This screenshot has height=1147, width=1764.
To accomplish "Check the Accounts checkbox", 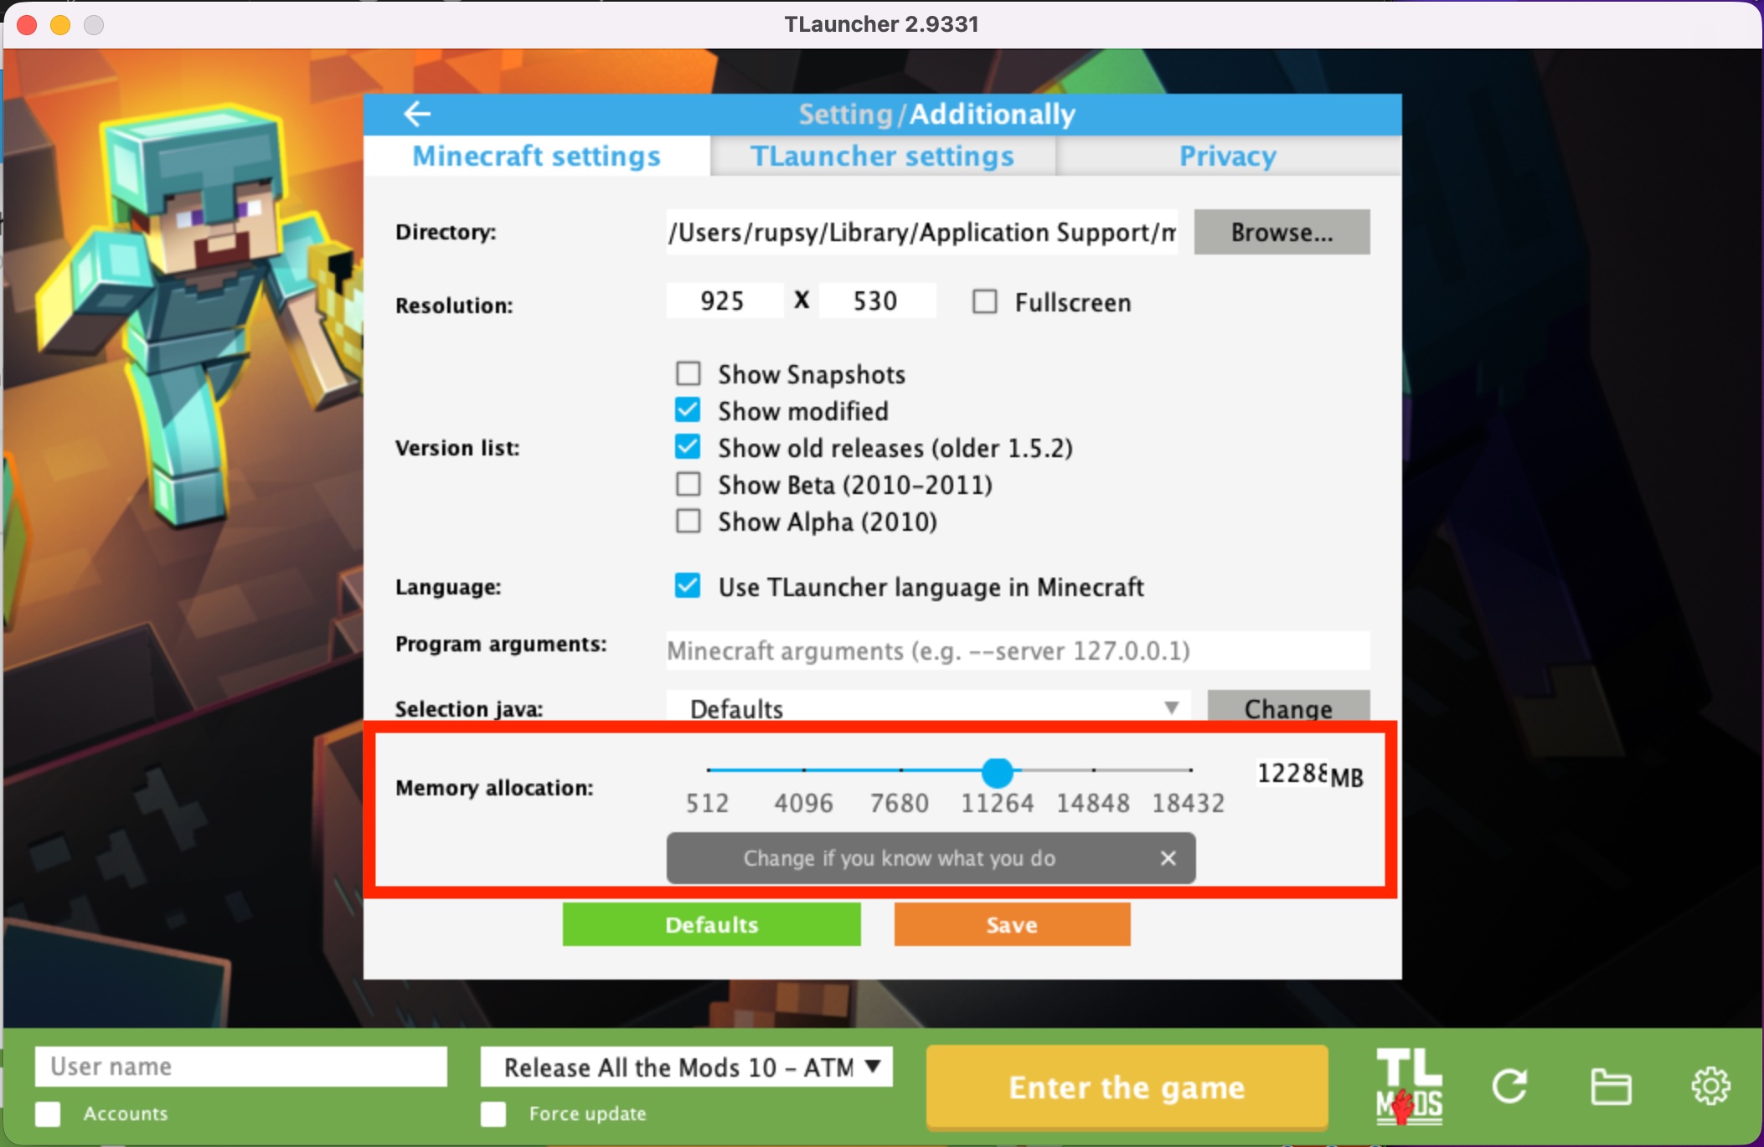I will [48, 1114].
